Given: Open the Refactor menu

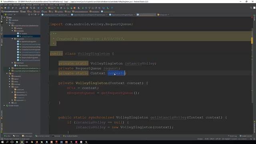Looking at the screenshot, I should (36, 5).
